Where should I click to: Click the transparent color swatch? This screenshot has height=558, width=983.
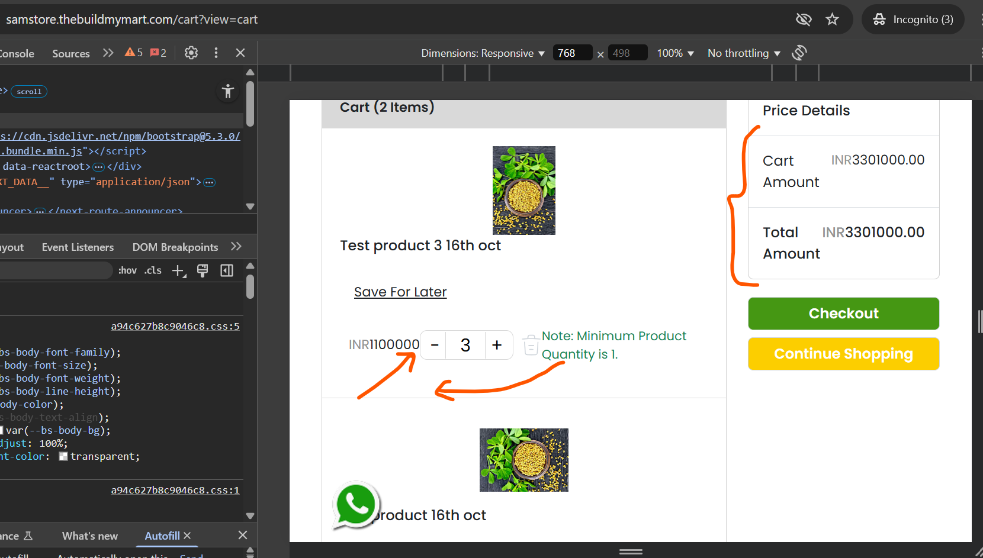pyautogui.click(x=63, y=456)
